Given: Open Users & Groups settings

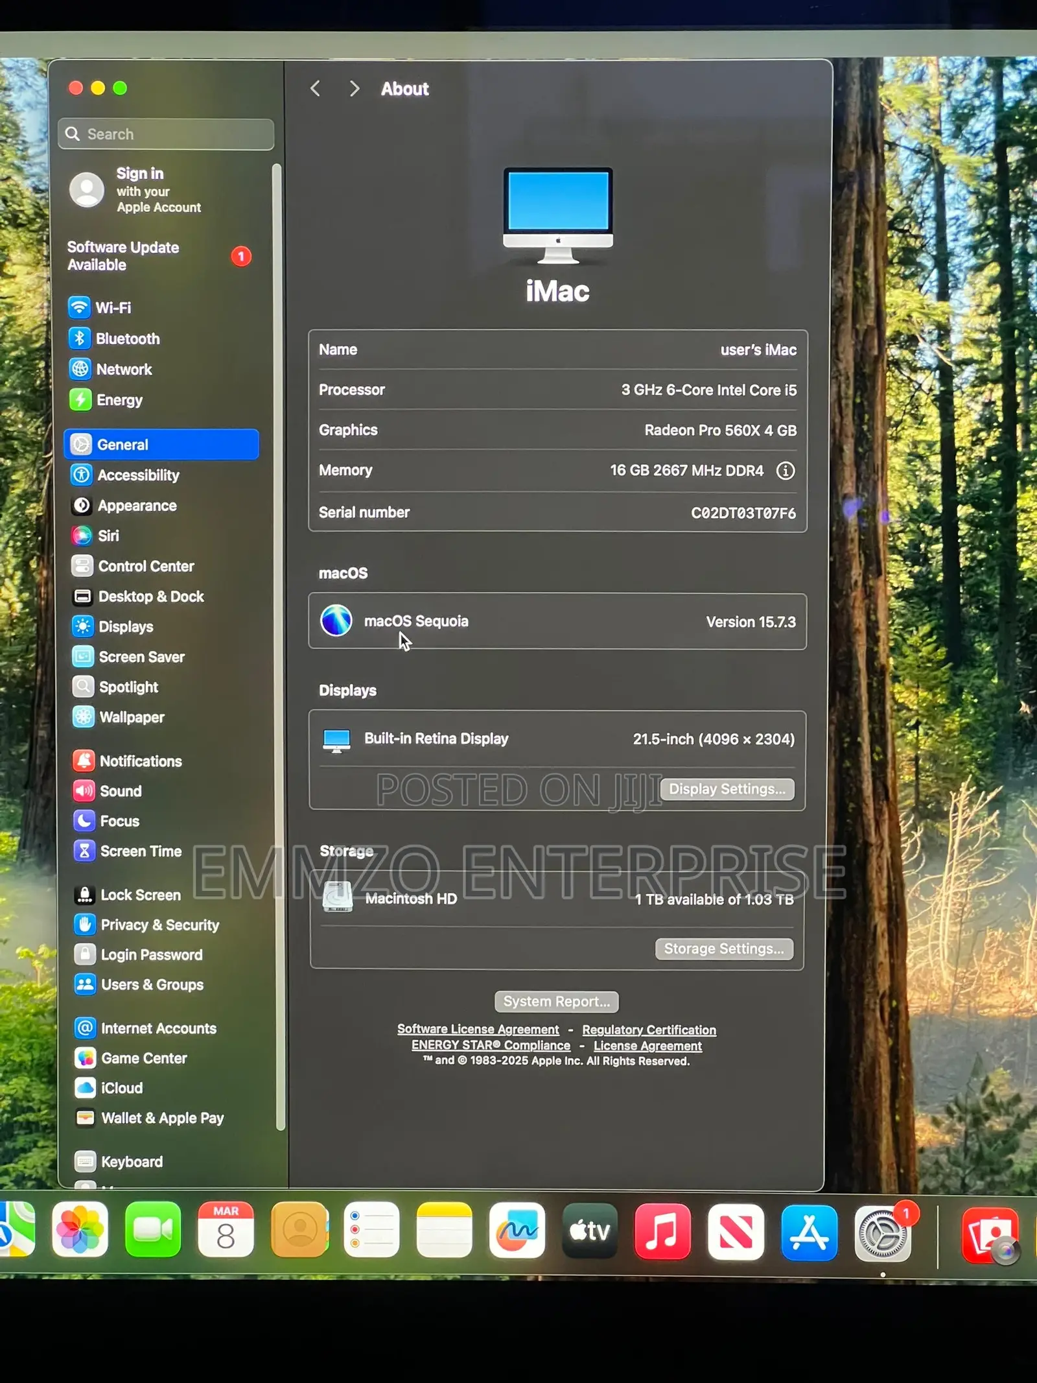Looking at the screenshot, I should pos(139,984).
